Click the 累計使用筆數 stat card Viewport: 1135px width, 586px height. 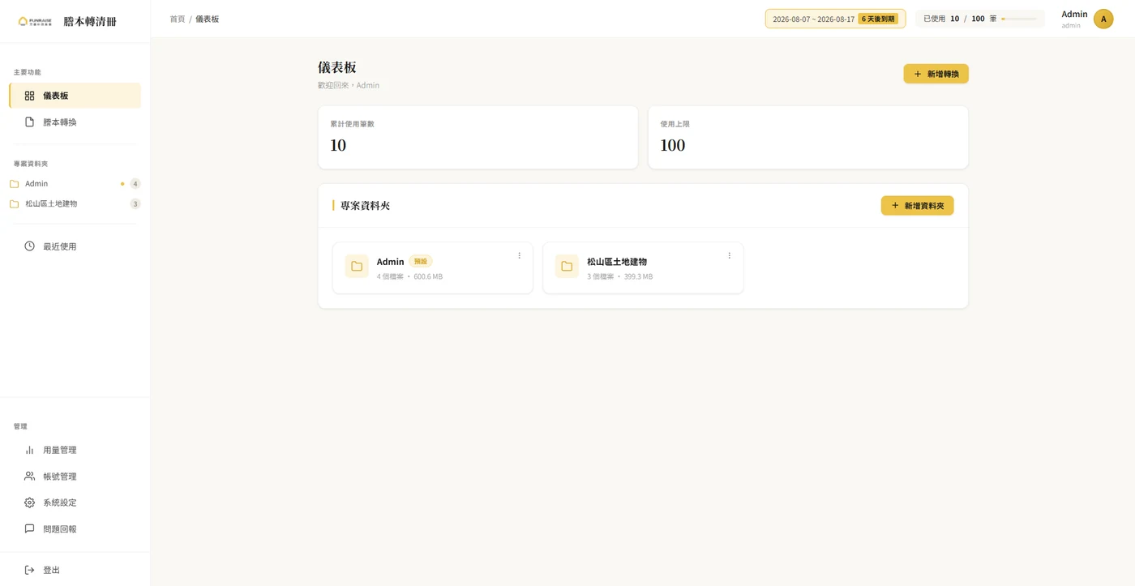pos(478,138)
